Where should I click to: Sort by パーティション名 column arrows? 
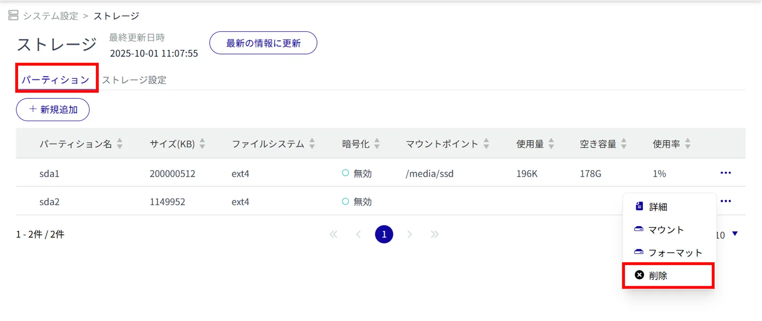[120, 143]
